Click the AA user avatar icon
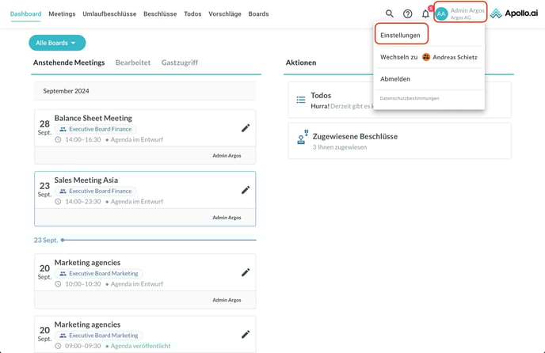Screen dimensions: 545x353 tap(441, 13)
